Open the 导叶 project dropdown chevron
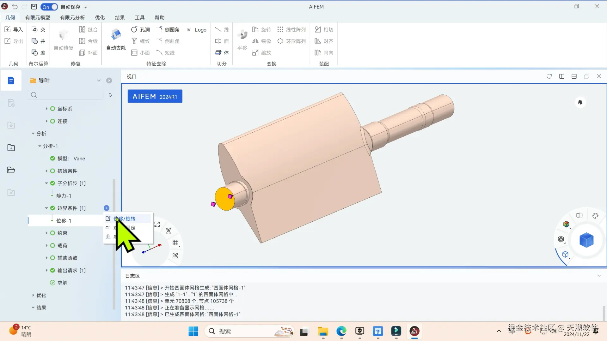Screen dimensions: 607x341 click(99, 81)
